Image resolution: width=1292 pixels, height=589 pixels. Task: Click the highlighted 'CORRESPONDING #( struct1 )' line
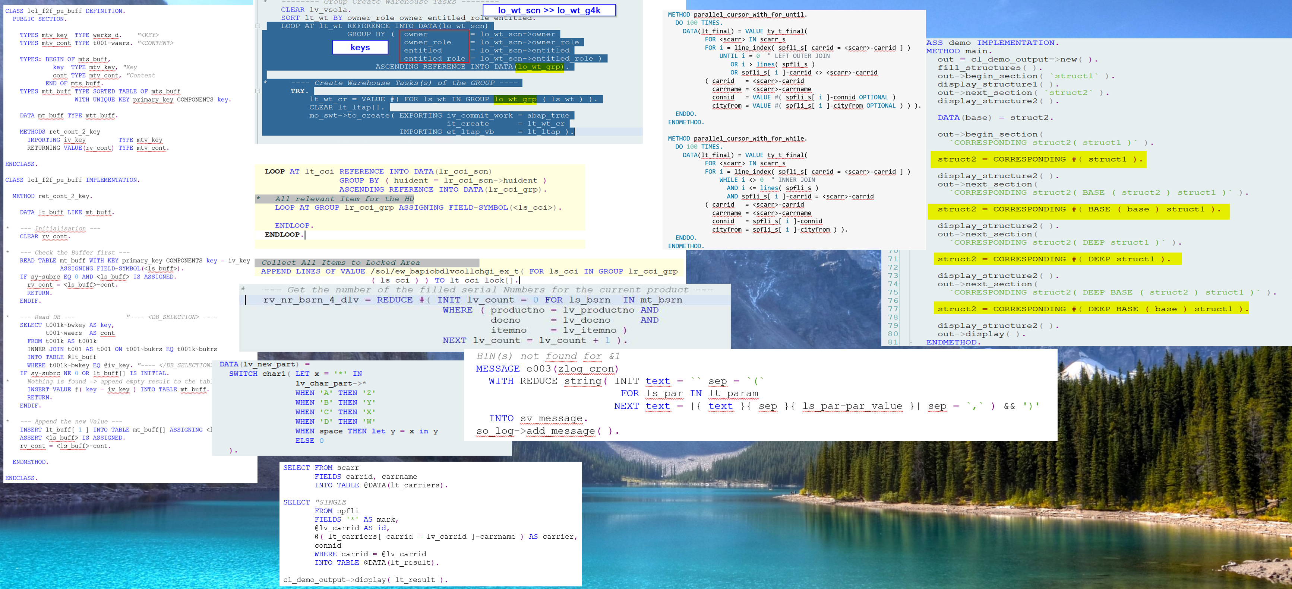pos(1038,159)
